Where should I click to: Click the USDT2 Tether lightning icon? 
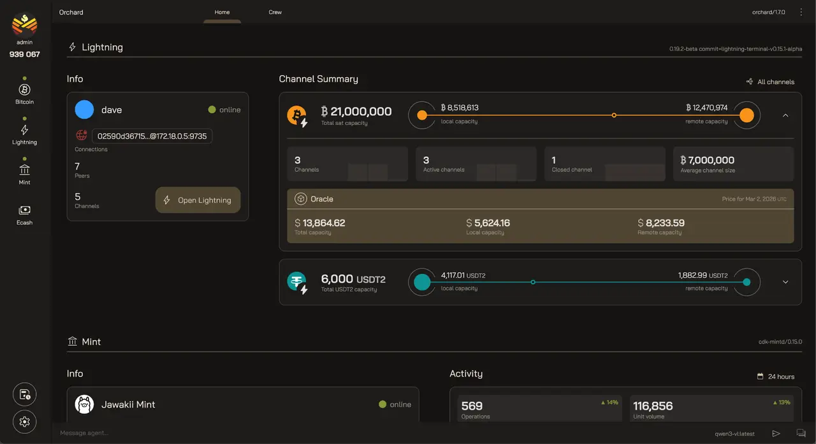(297, 282)
